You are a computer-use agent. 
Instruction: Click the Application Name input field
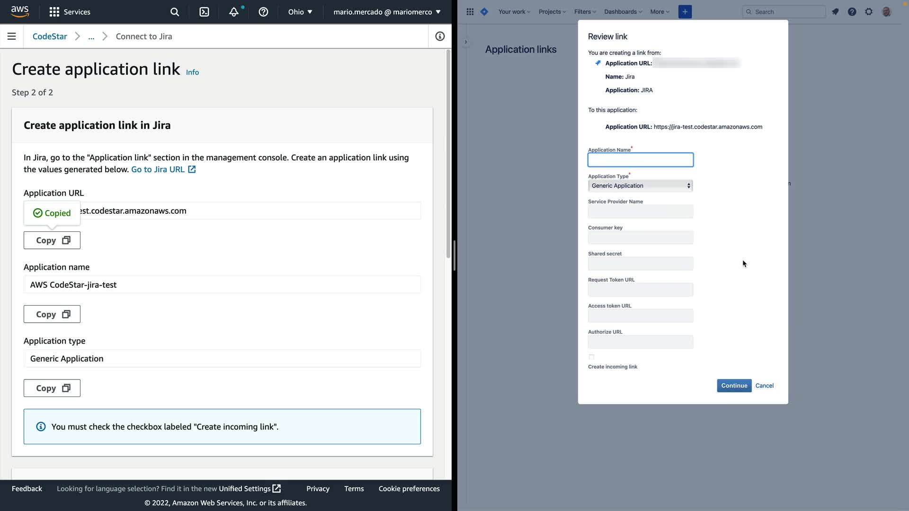tap(640, 160)
